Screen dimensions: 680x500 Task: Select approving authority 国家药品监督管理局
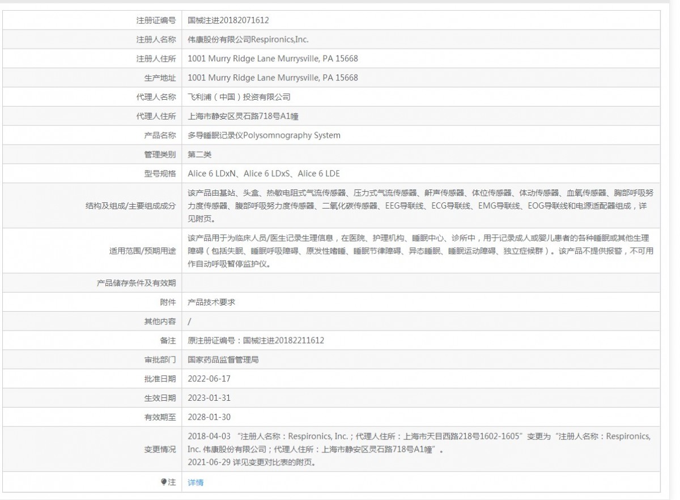point(223,360)
